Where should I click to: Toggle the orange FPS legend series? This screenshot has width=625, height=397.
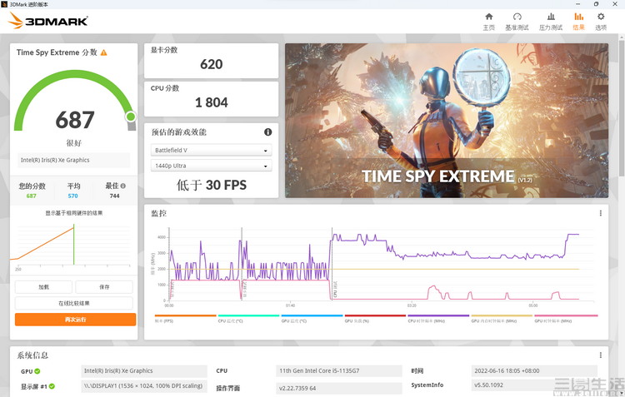(x=185, y=319)
